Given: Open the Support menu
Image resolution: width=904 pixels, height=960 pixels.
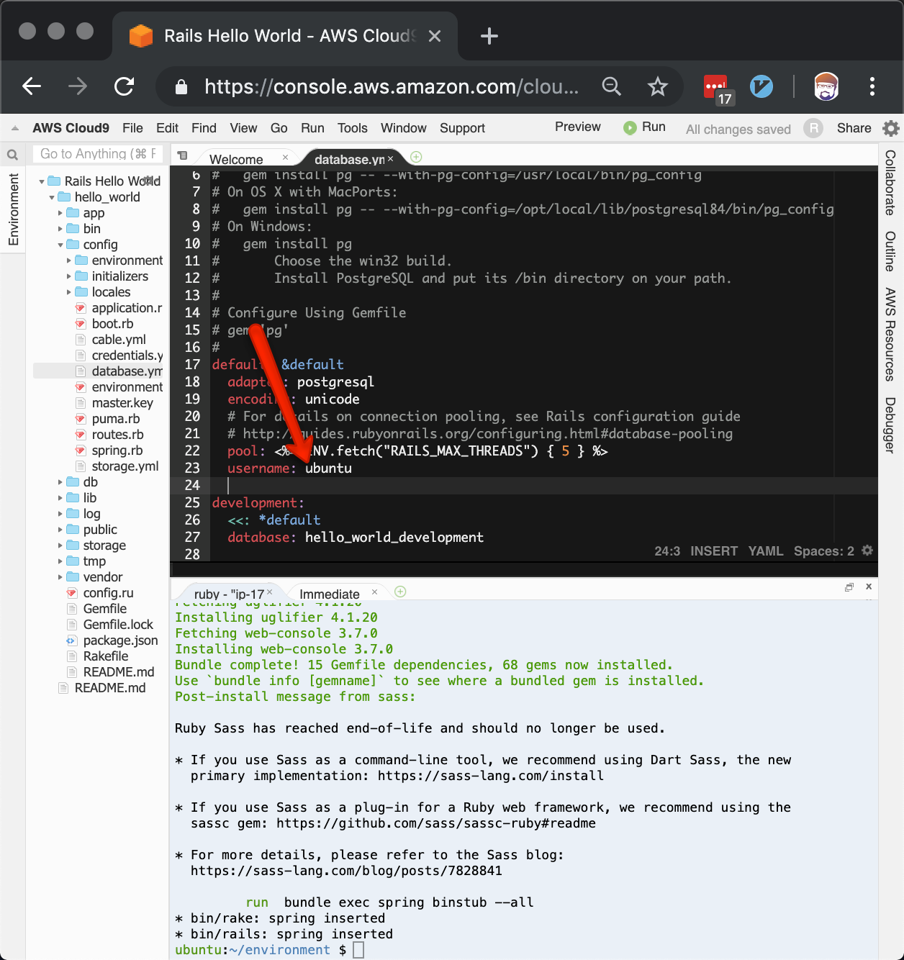Looking at the screenshot, I should tap(462, 128).
